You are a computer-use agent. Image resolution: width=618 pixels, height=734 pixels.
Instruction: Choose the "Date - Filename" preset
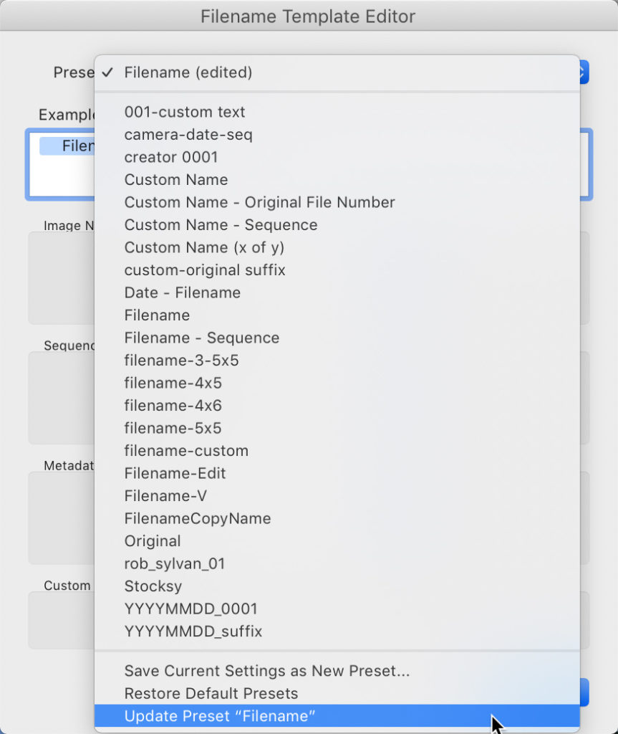click(182, 292)
